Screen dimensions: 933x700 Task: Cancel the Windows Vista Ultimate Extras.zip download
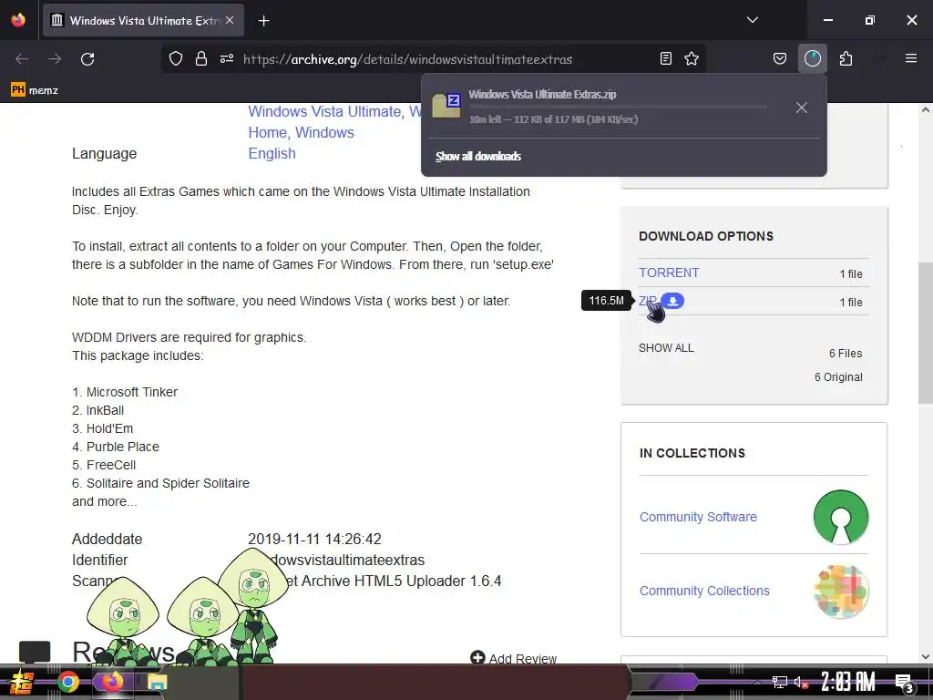click(x=802, y=108)
